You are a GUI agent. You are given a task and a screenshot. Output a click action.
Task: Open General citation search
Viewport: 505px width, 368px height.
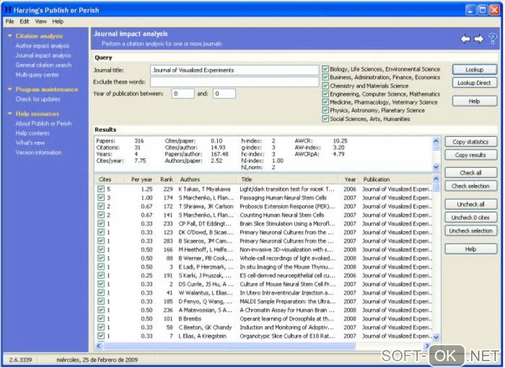(x=44, y=65)
